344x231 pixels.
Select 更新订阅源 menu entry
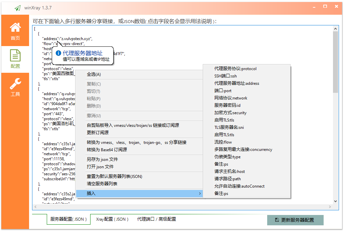[139, 133]
